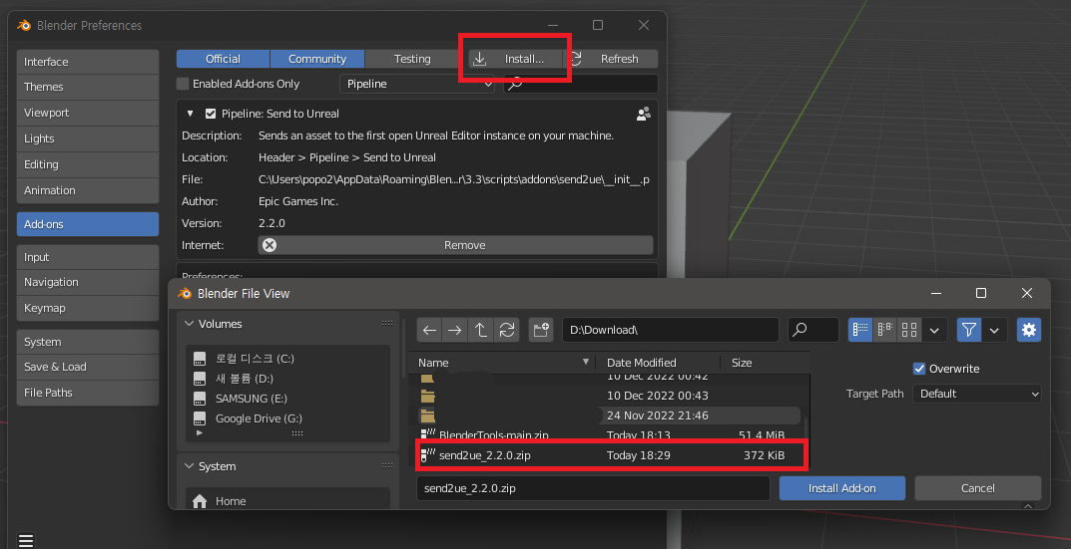The width and height of the screenshot is (1071, 549).
Task: Collapse the System panel
Action: (190, 466)
